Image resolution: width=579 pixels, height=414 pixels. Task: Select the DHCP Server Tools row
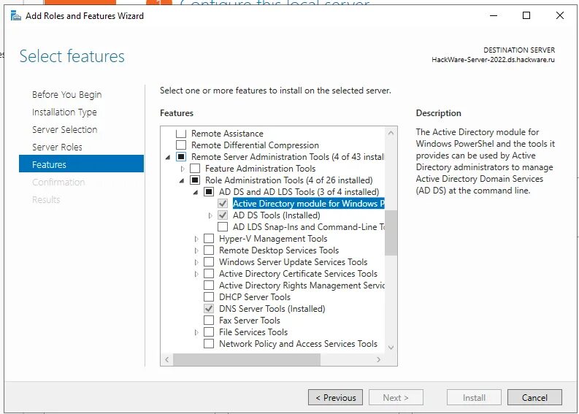tap(254, 297)
